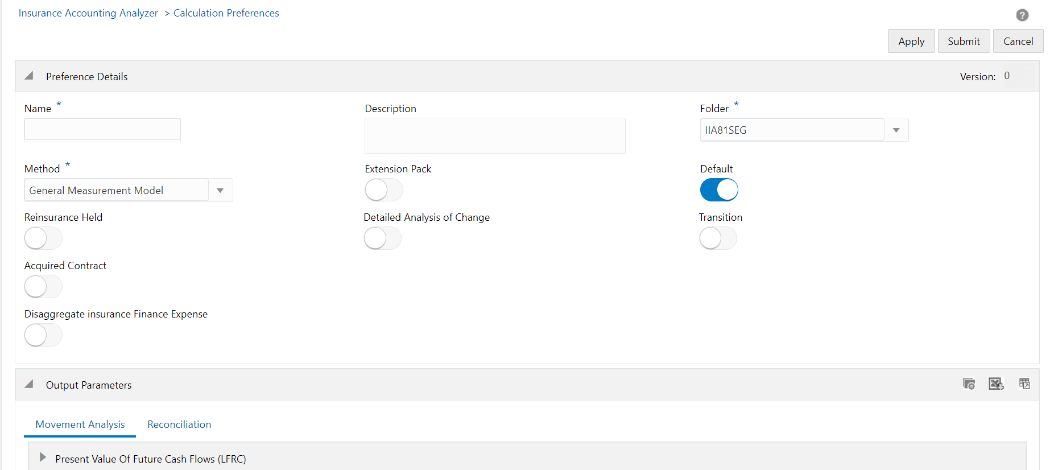
Task: Enable the Acquired Contract switch
Action: coord(43,287)
